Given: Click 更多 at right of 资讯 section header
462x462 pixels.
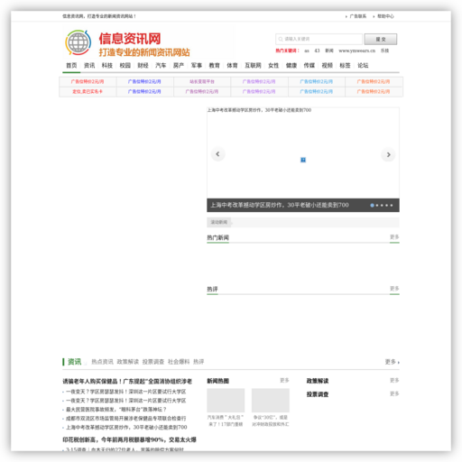Looking at the screenshot, I should 392,362.
